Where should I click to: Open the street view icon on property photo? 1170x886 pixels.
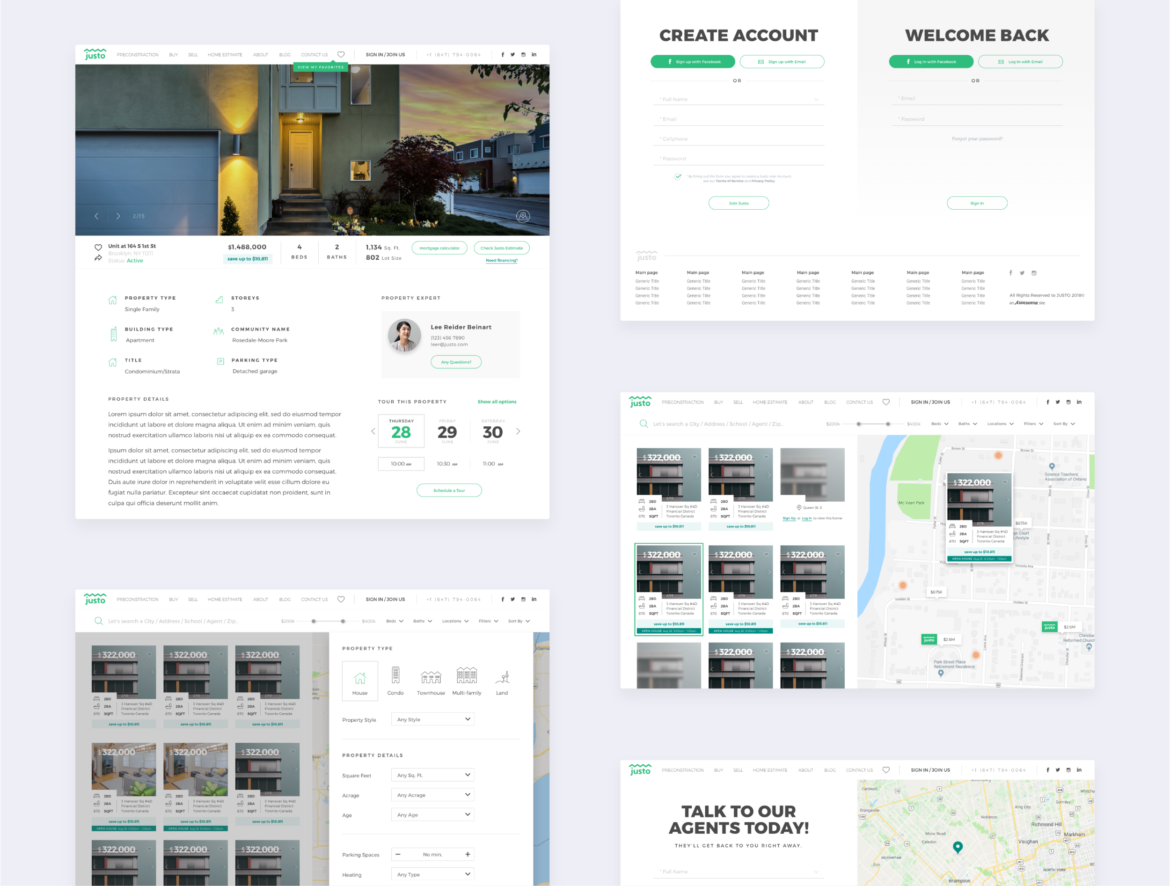(x=523, y=216)
